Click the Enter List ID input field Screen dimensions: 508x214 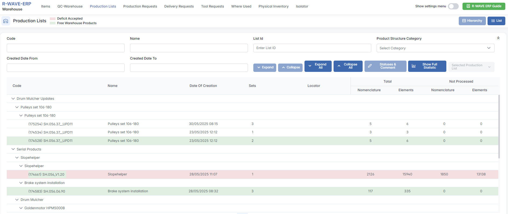pyautogui.click(x=312, y=48)
